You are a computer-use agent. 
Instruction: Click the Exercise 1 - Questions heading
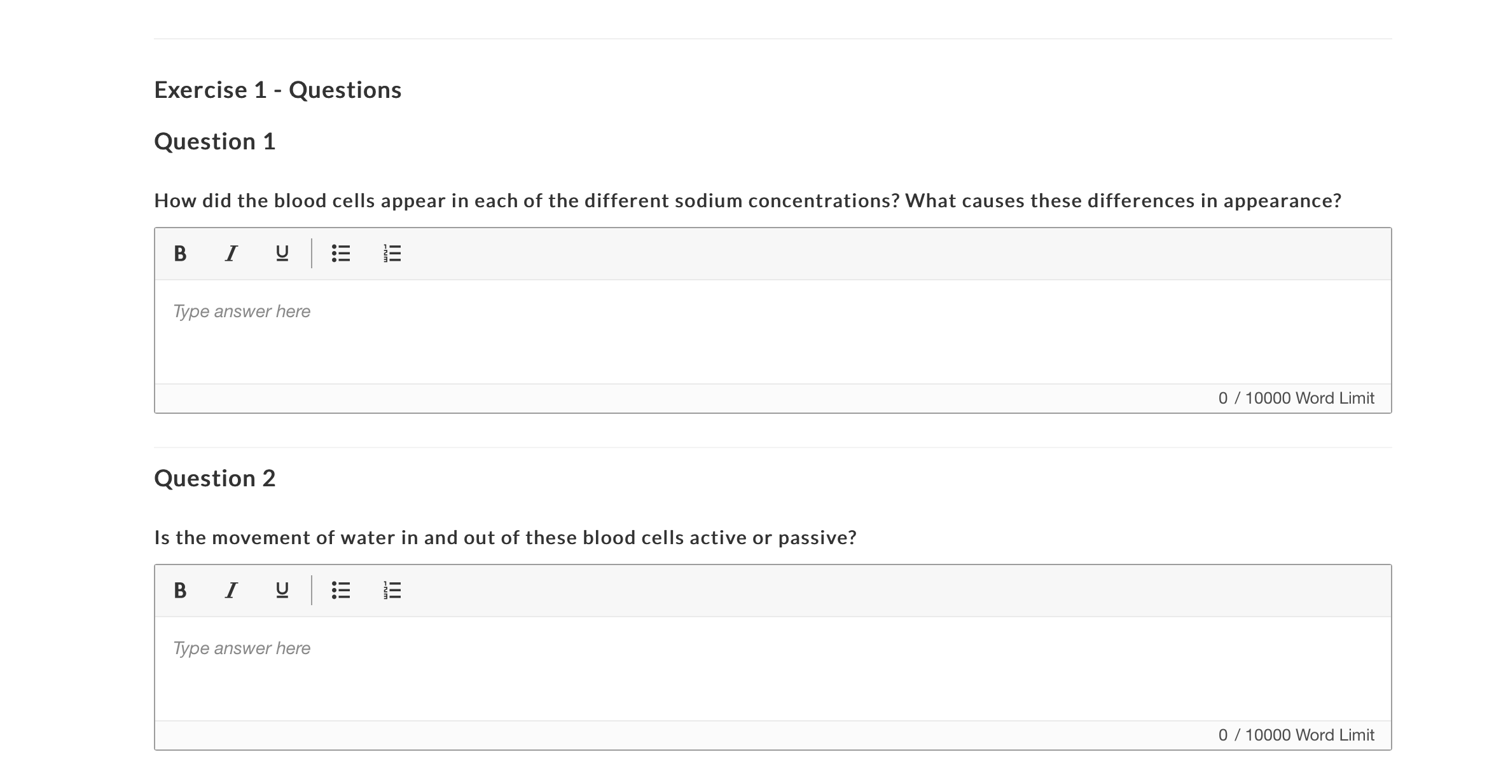[278, 89]
